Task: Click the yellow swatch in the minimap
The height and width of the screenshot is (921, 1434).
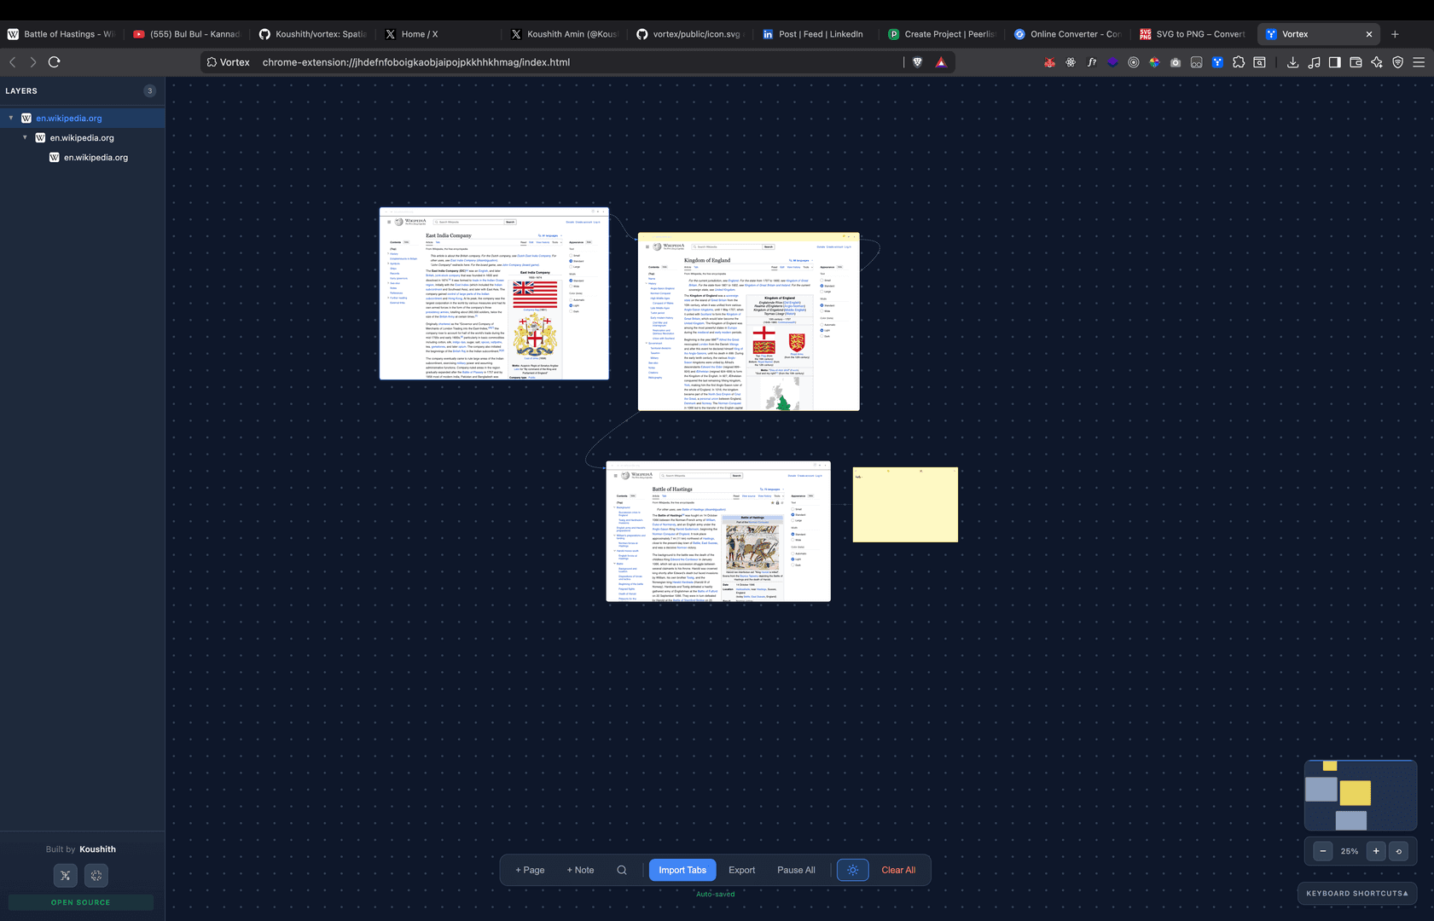Action: [1355, 793]
